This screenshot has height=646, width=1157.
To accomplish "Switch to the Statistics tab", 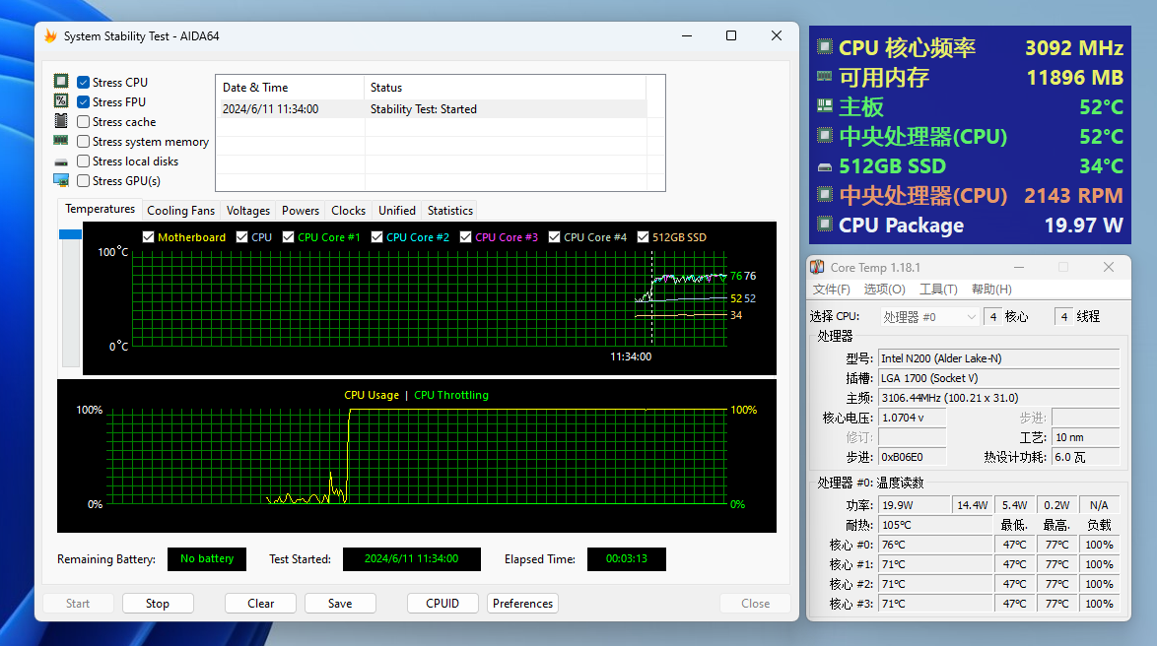I will 450,210.
